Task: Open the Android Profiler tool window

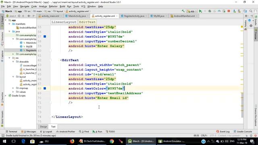Action: tap(65, 132)
